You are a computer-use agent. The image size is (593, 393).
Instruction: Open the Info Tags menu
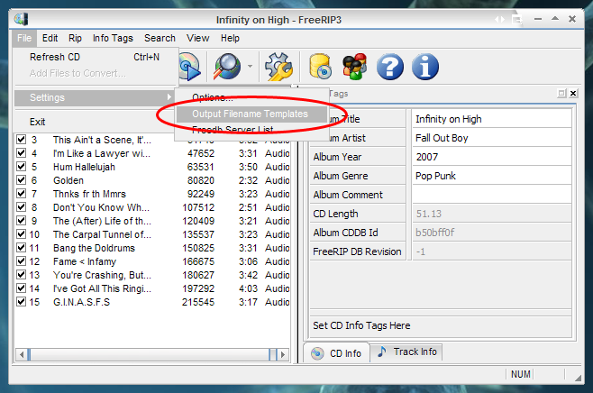coord(113,38)
